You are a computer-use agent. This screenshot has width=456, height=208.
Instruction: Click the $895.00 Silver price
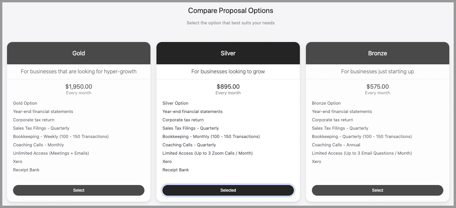pyautogui.click(x=228, y=87)
